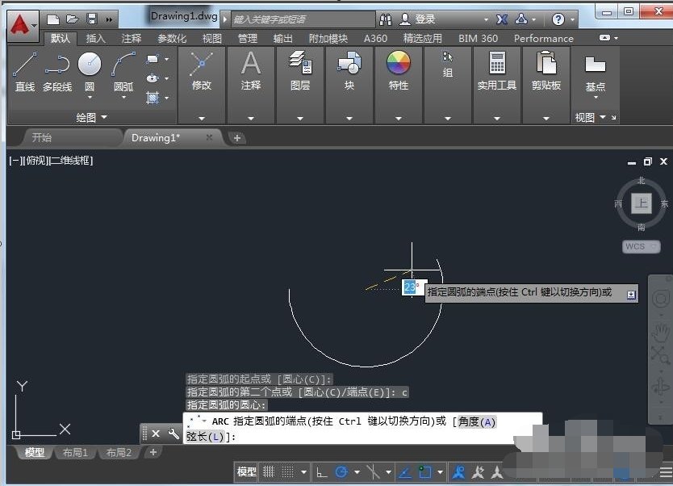Viewport: 673px width, 486px height.
Task: Switch to the Insert (插入) ribbon tab
Action: coord(95,38)
